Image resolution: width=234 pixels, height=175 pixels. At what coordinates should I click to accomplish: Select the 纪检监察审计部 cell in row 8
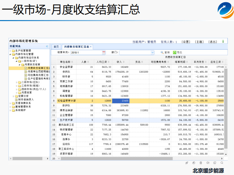pos(66,101)
